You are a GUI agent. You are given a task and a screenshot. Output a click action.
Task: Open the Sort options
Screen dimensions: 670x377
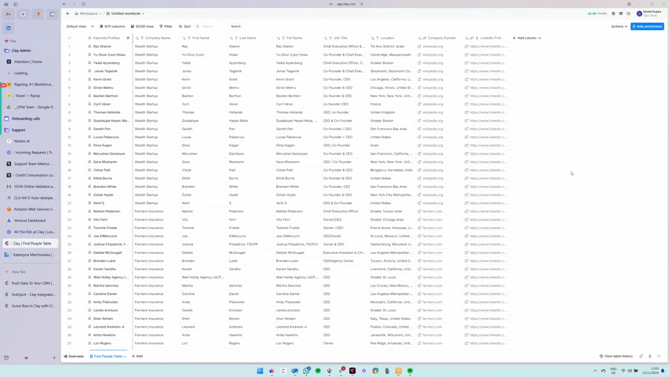pos(185,27)
